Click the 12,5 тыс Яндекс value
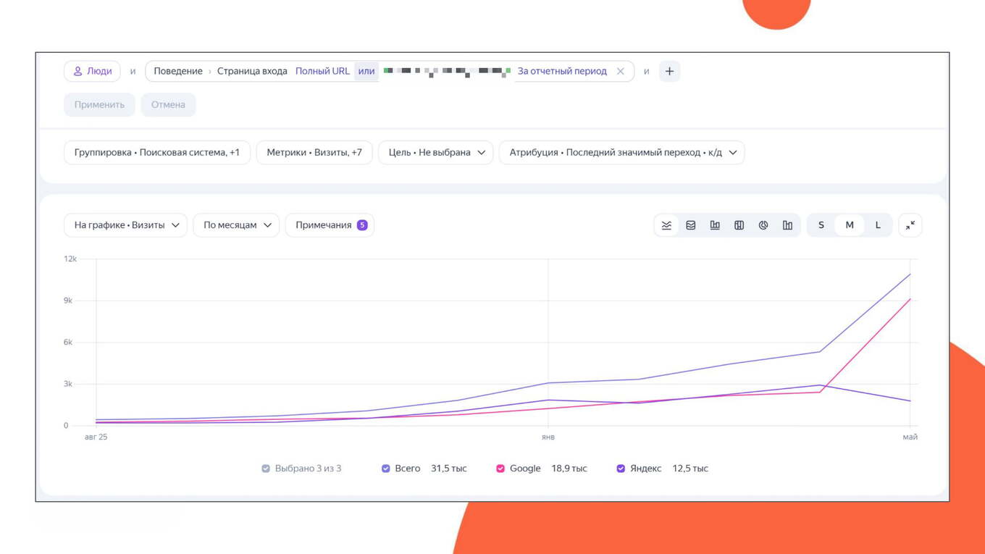Screen dimensions: 985x554 coord(690,469)
